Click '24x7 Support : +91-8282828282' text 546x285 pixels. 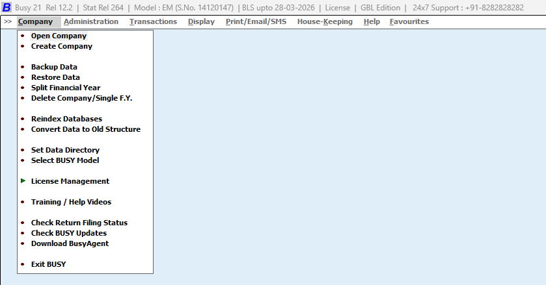point(468,8)
